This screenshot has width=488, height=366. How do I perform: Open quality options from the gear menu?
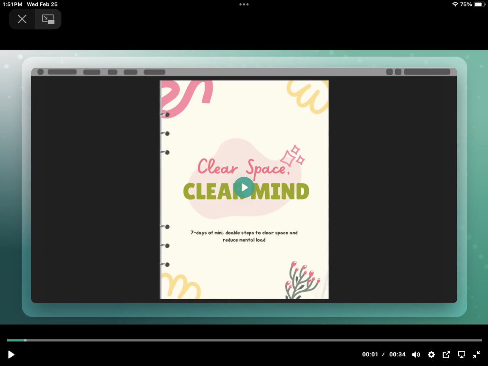coord(431,354)
